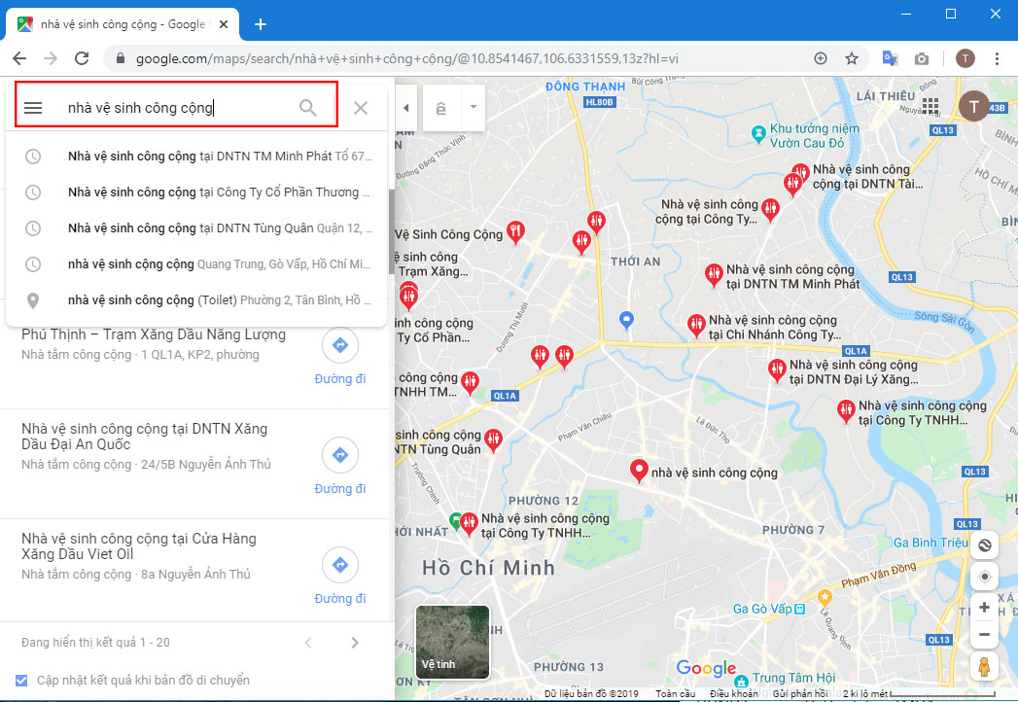Click Ga Gò Vấp station label
This screenshot has height=702, width=1018.
[762, 609]
